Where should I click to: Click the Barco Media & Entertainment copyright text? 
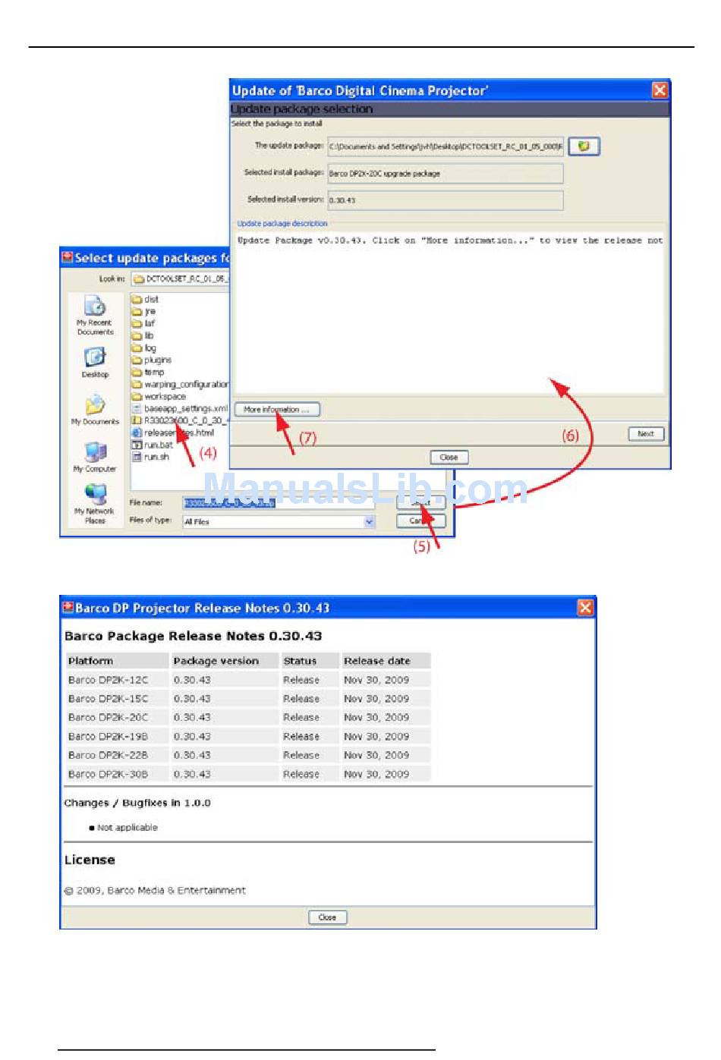(x=155, y=891)
